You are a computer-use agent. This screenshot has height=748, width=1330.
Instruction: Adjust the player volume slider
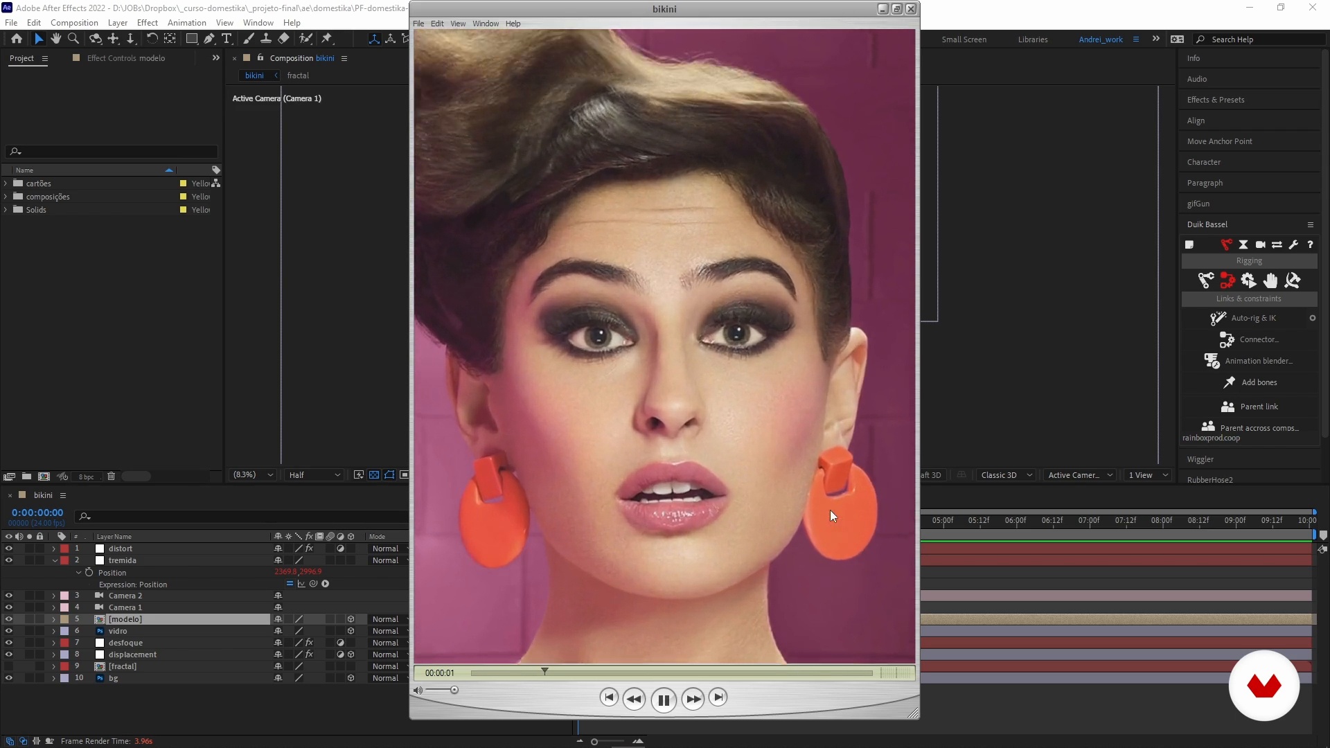[x=454, y=690]
